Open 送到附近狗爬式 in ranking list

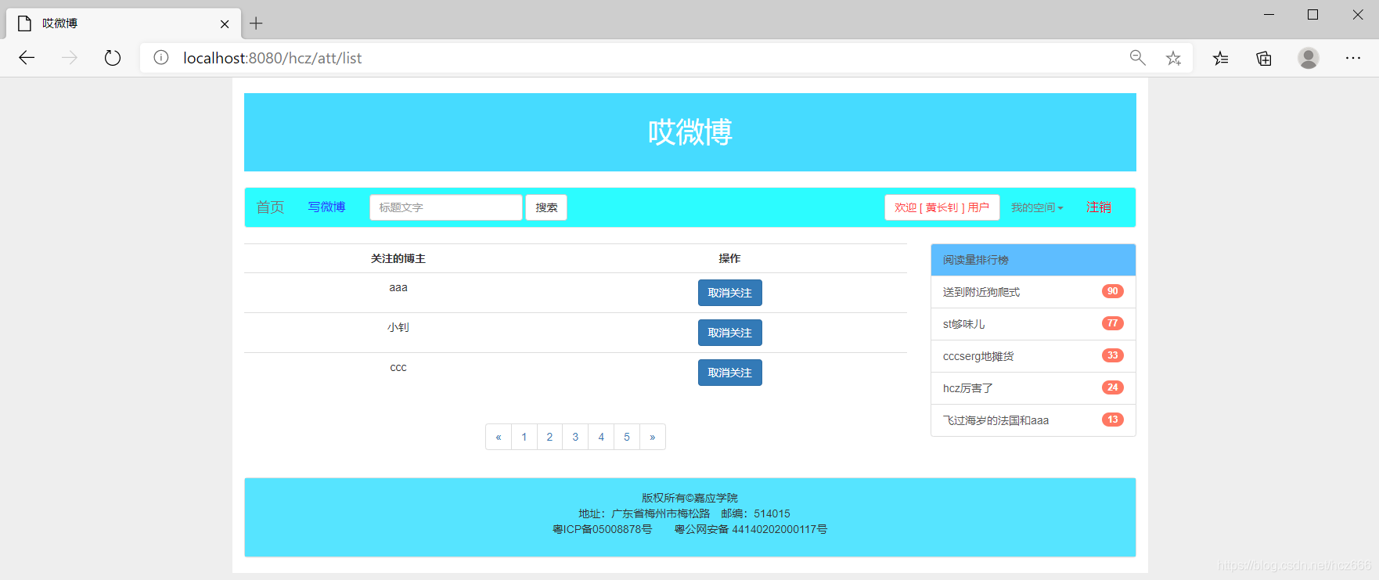pyautogui.click(x=981, y=292)
